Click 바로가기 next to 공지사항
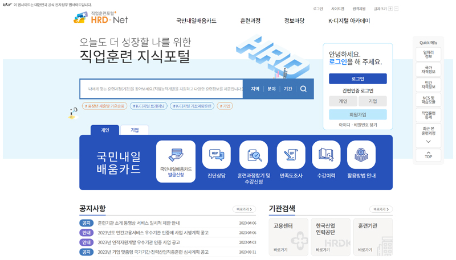The width and height of the screenshot is (456, 260). pos(245,209)
